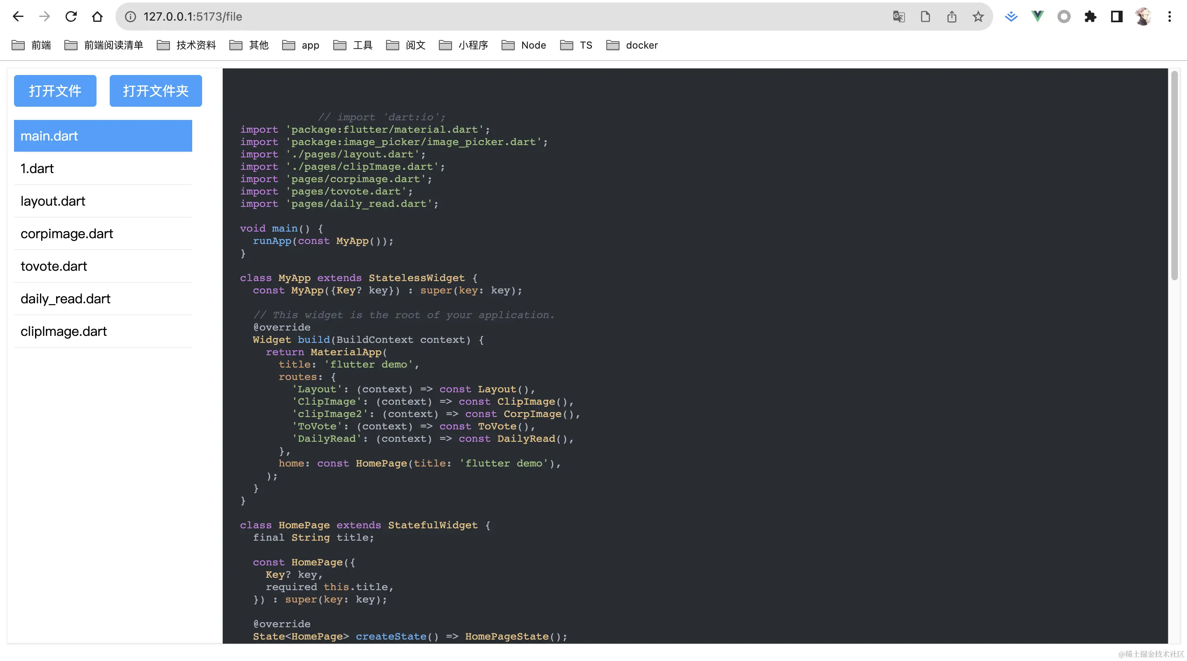Toggle the browser side panel icon

click(x=1116, y=16)
